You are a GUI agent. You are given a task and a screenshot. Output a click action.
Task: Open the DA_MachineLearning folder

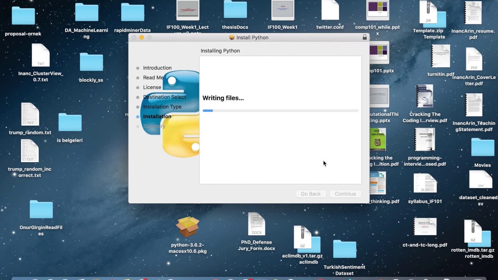(86, 12)
